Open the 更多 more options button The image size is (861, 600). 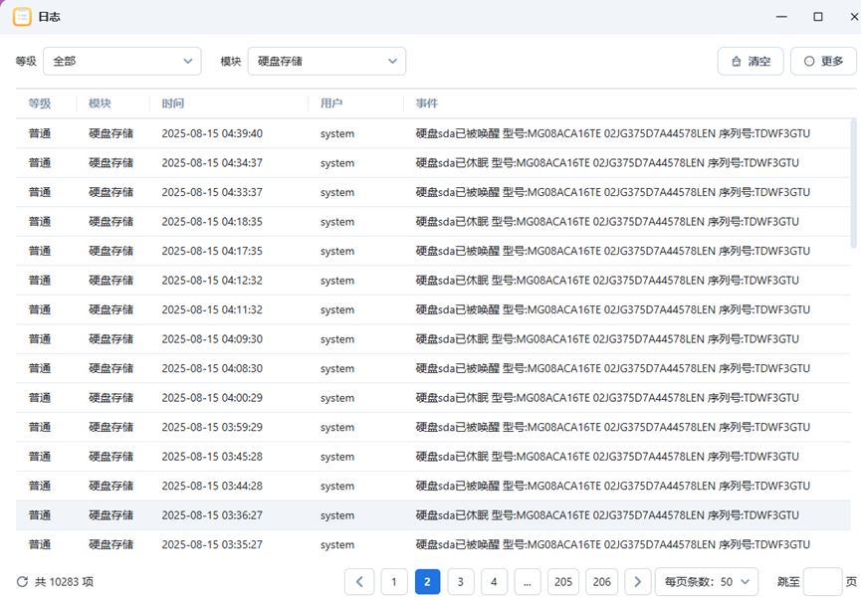[x=823, y=61]
